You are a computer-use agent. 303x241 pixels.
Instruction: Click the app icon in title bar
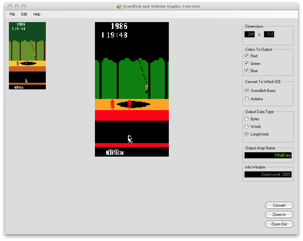(119, 6)
